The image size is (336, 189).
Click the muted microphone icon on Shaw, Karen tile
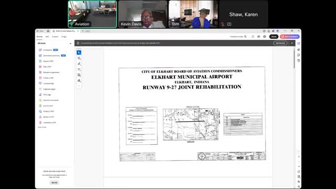223,24
